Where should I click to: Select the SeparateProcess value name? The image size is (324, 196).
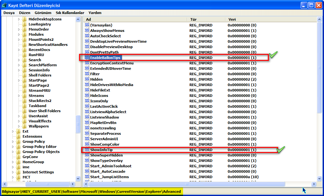105,134
